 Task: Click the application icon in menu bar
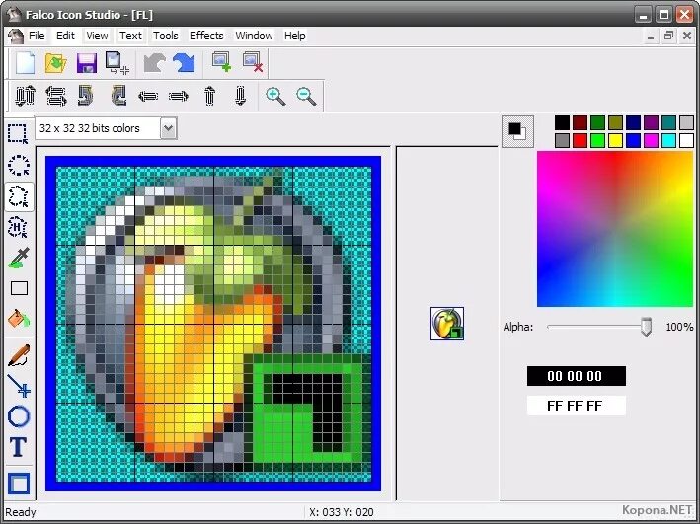pos(15,36)
